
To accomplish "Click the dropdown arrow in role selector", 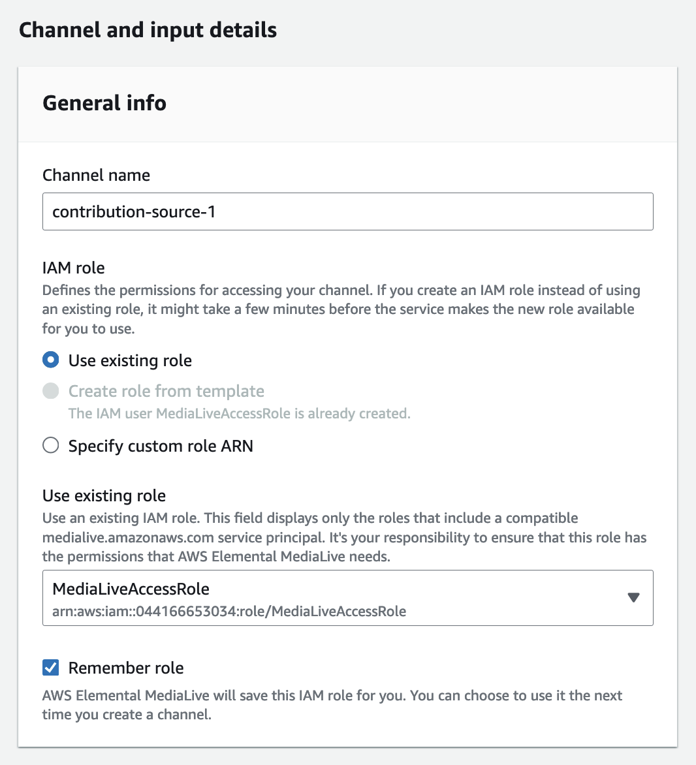I will [x=633, y=598].
